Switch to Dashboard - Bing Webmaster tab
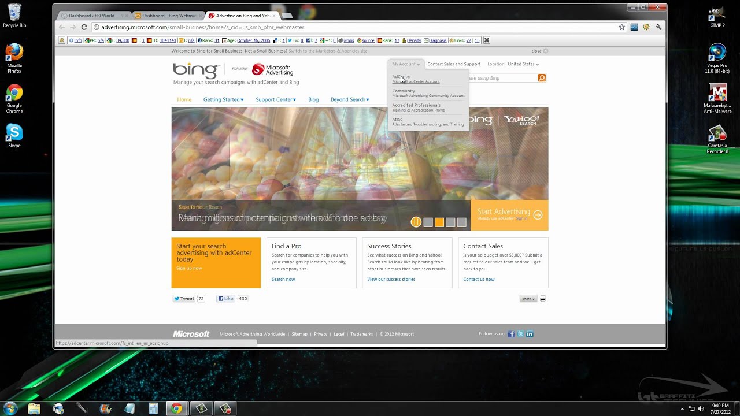Viewport: 740px width, 416px height. (168, 16)
